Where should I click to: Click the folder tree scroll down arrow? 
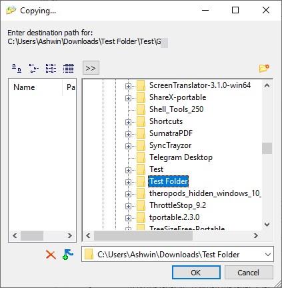267,224
